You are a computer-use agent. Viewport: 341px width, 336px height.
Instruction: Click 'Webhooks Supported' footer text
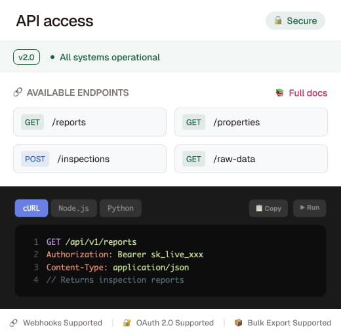(x=62, y=323)
